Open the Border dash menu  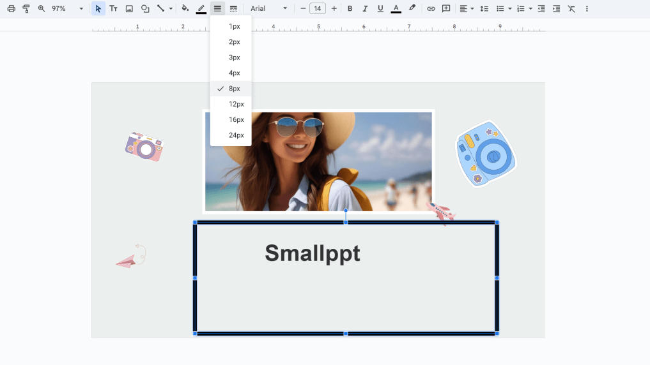click(233, 8)
